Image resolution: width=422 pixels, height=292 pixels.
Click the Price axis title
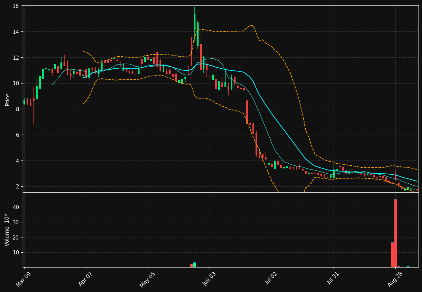pos(7,99)
